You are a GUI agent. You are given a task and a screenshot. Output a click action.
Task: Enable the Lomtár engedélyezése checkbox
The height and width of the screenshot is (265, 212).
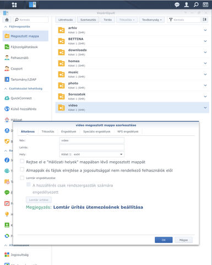(22, 178)
